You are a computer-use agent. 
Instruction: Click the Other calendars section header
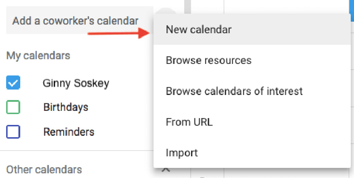pos(44,169)
